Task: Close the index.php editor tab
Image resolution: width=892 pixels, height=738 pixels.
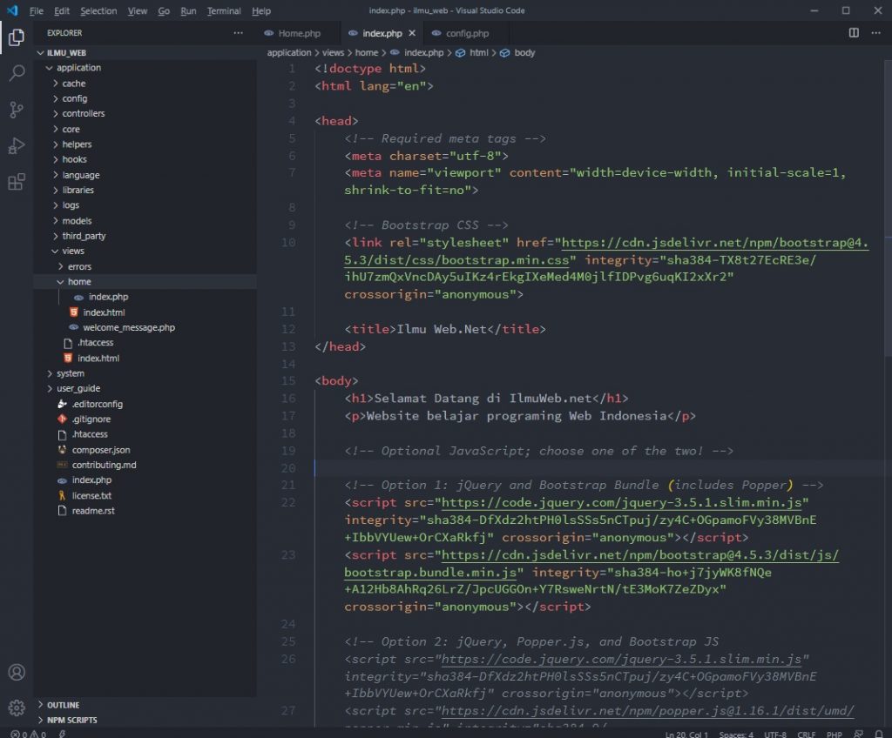Action: pyautogui.click(x=412, y=33)
